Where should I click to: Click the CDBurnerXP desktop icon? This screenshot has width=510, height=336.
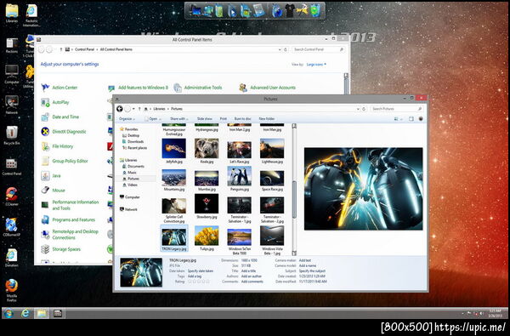(x=12, y=226)
